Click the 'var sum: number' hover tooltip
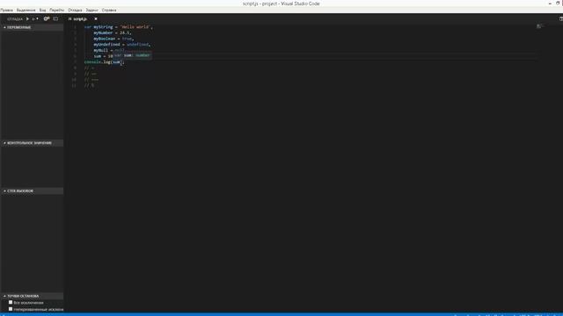 pos(132,55)
